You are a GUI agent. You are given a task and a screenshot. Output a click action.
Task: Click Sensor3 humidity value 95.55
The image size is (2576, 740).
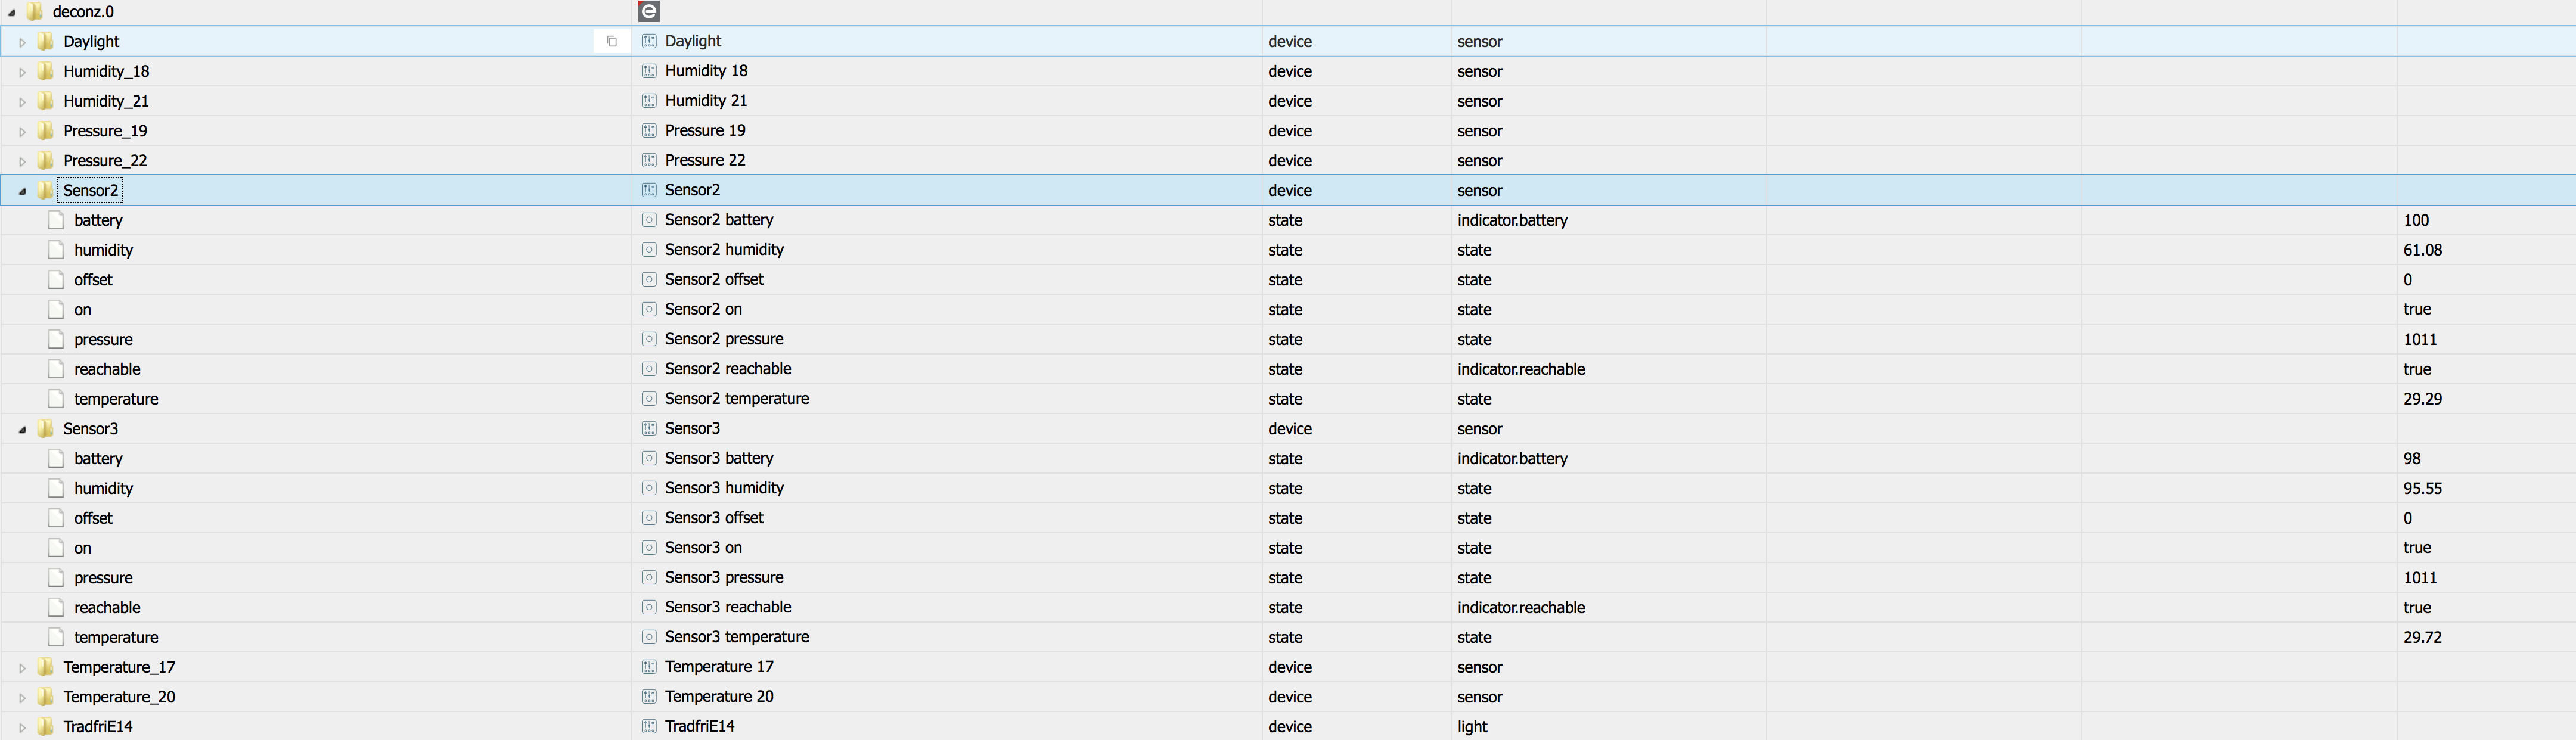click(x=2423, y=488)
